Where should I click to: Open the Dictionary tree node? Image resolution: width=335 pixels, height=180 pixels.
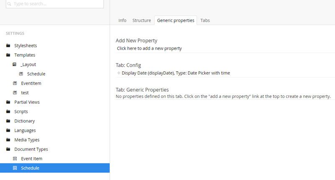pyautogui.click(x=24, y=121)
